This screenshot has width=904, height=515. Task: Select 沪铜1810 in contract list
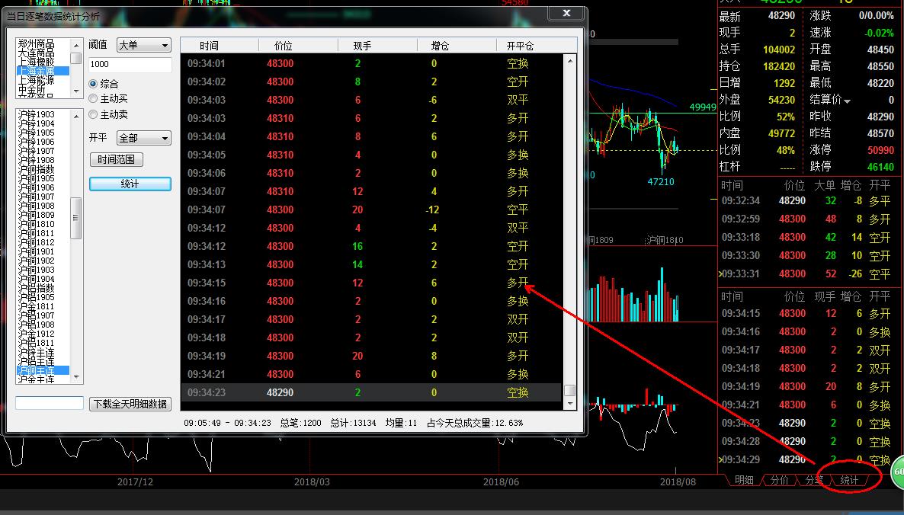coord(37,224)
